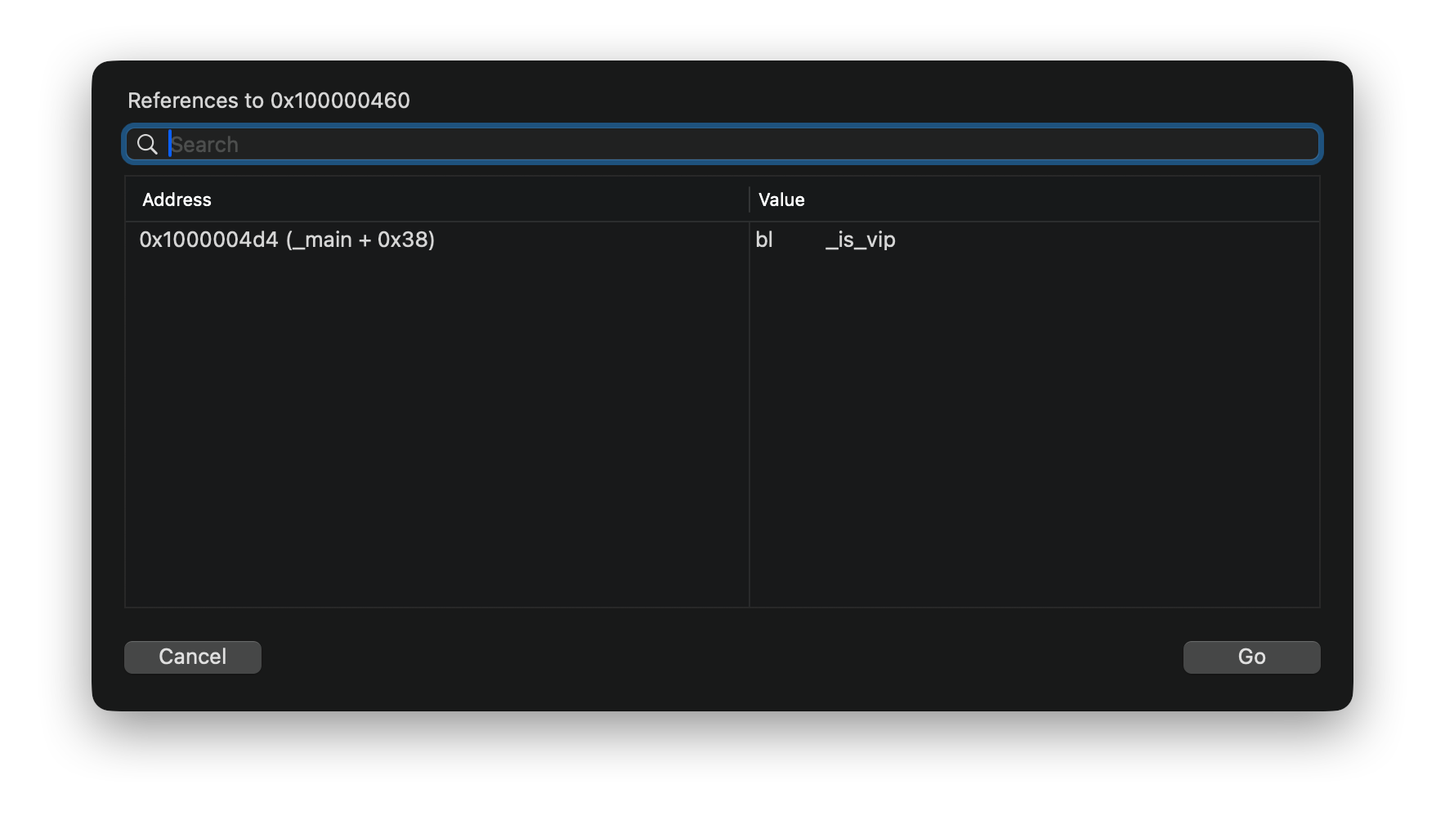Click the divider between Address and Value headers
This screenshot has width=1445, height=834.
pyautogui.click(x=749, y=200)
